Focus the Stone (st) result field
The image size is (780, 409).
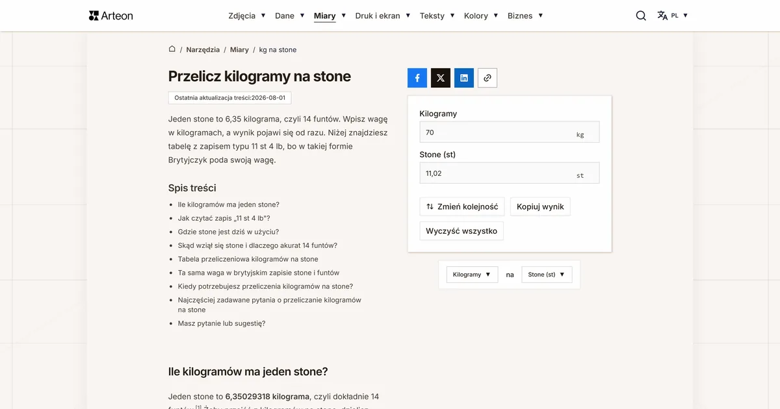pos(510,173)
